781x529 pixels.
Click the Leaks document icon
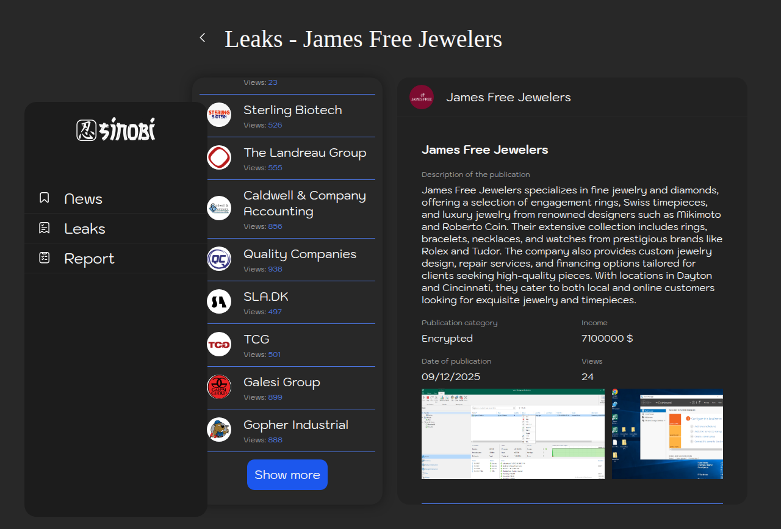pyautogui.click(x=45, y=228)
